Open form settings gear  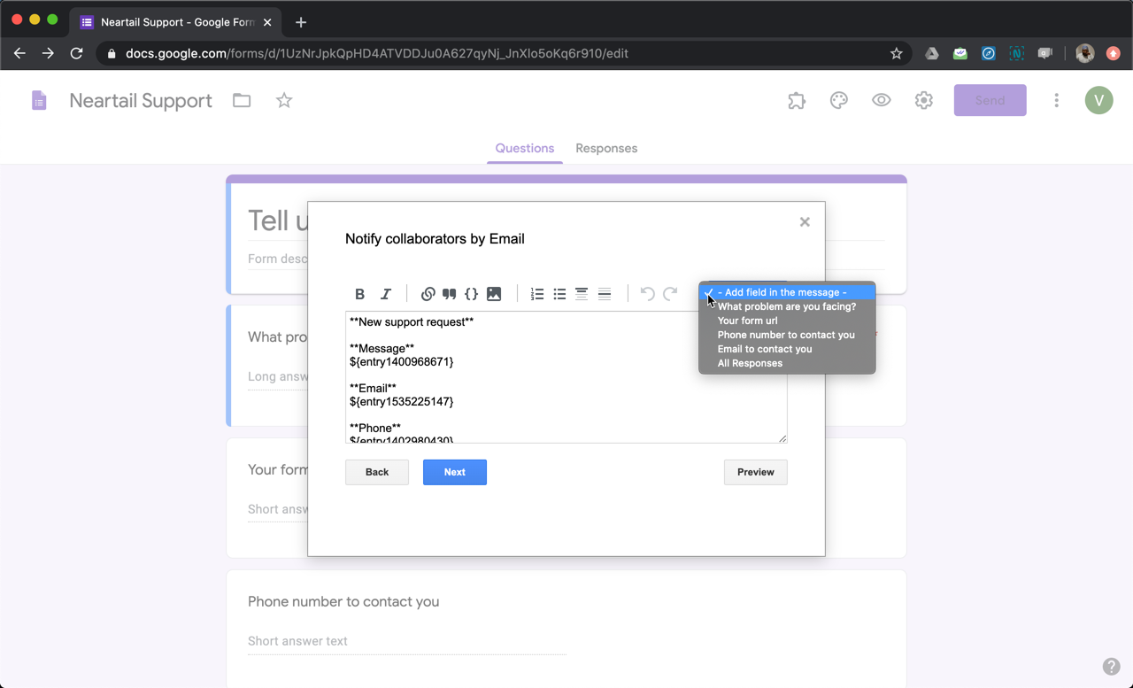924,101
